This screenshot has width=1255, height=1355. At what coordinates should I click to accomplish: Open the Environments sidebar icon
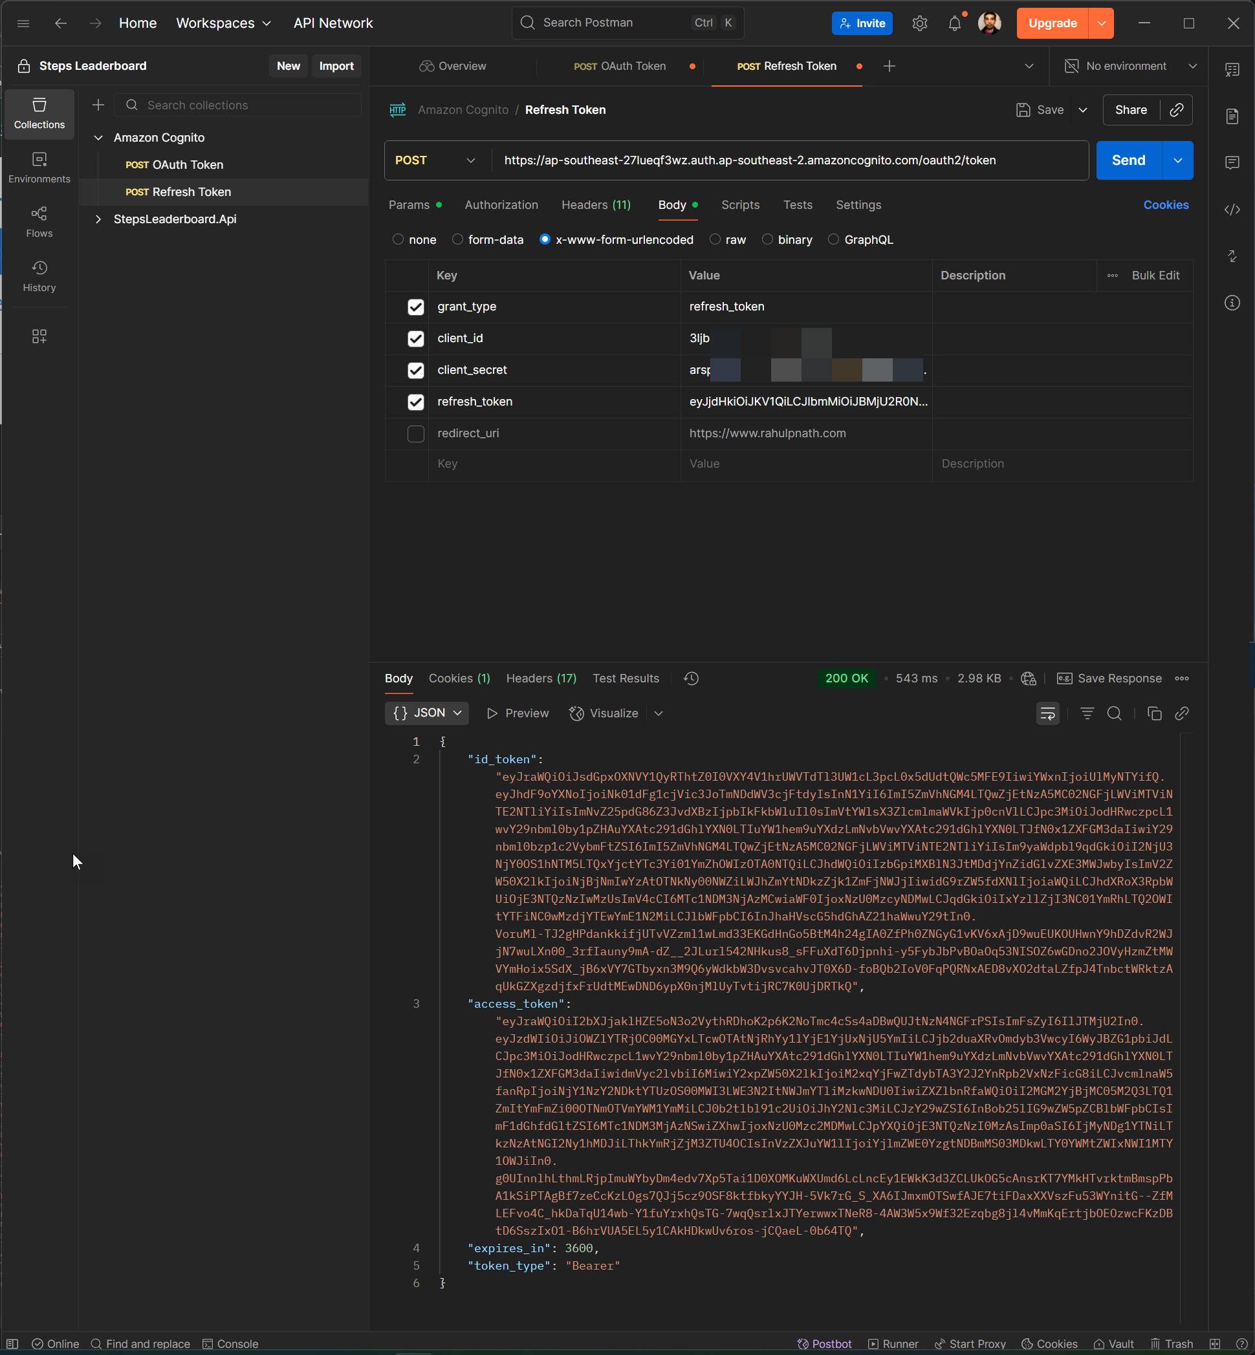(39, 167)
